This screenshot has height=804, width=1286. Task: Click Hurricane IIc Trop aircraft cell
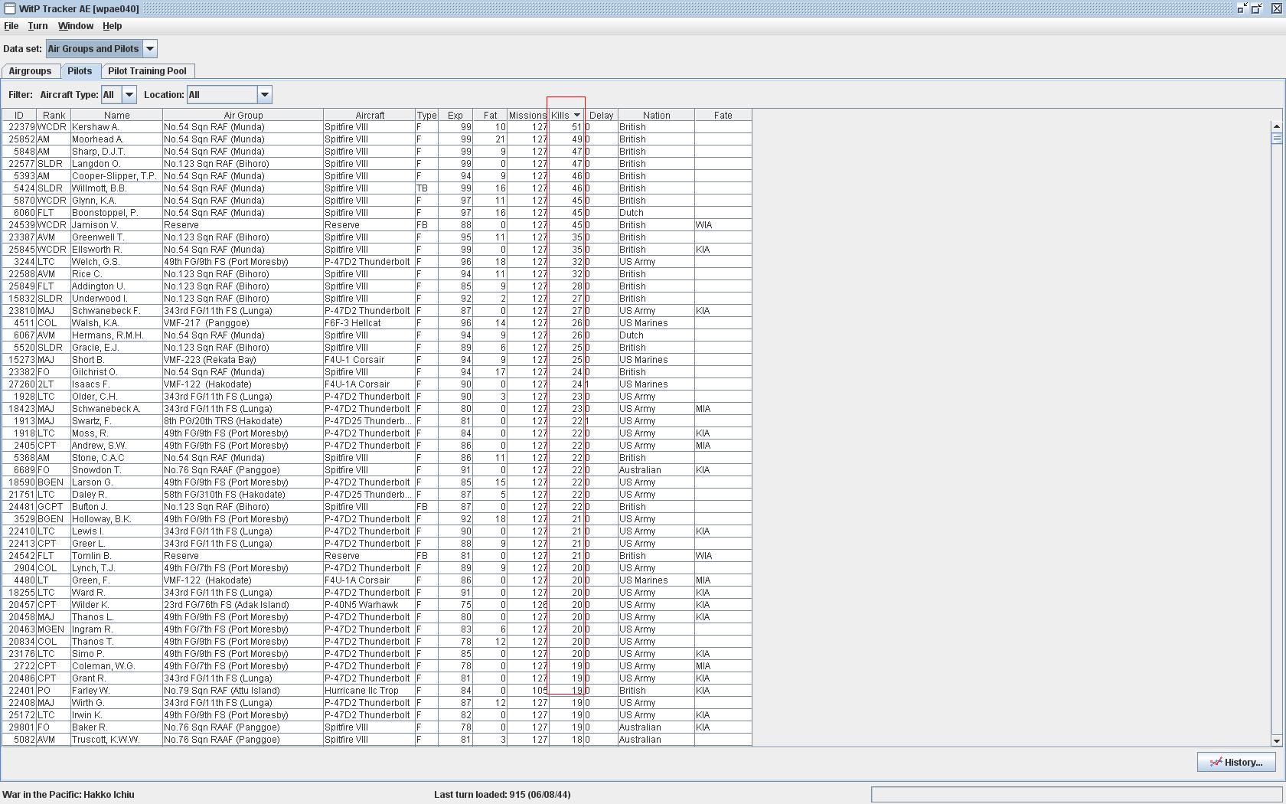point(370,691)
